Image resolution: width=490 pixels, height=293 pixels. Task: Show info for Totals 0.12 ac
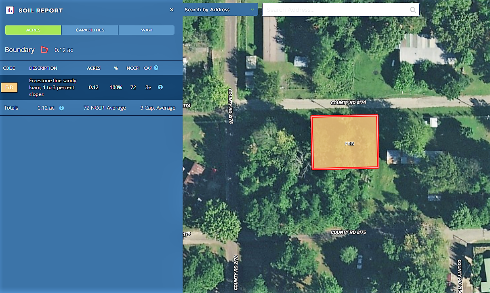(61, 108)
